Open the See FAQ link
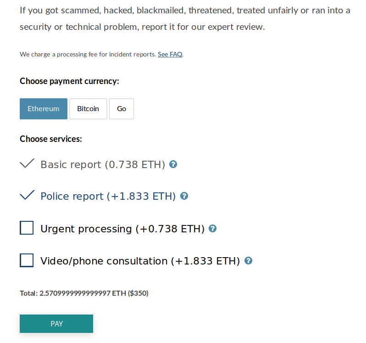Image resolution: width=366 pixels, height=343 pixels. pyautogui.click(x=170, y=54)
